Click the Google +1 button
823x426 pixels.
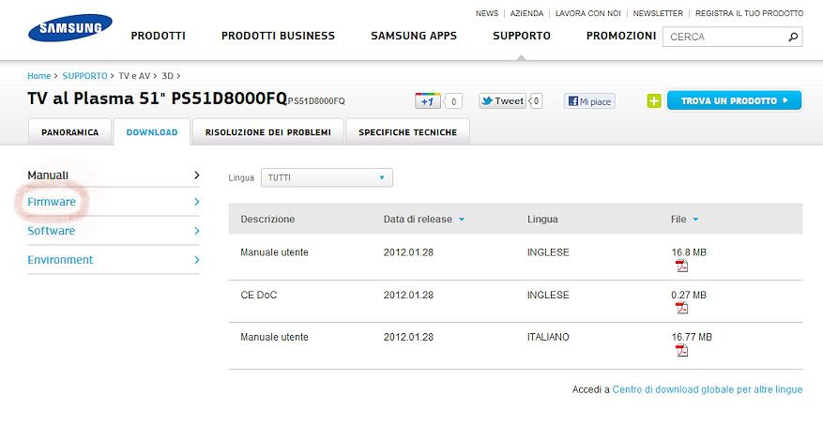pyautogui.click(x=428, y=101)
